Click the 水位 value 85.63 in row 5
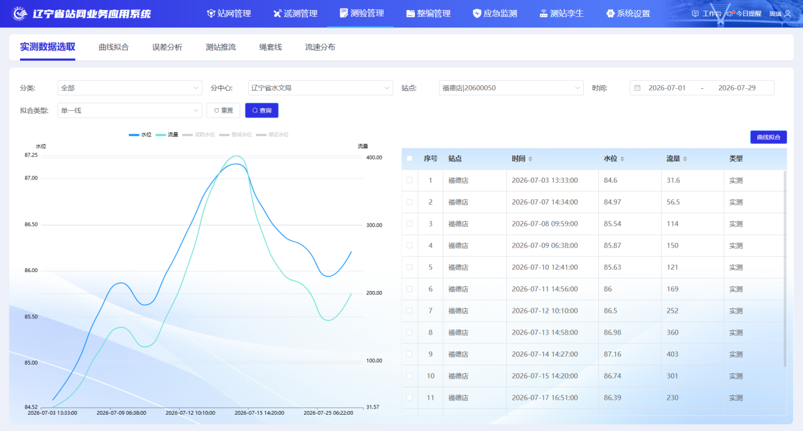 pyautogui.click(x=613, y=267)
